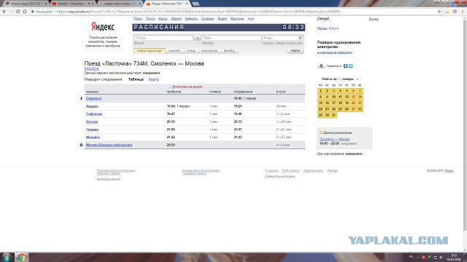The height and width of the screenshot is (262, 467).
Task: Select January 31 in the calendar
Action: point(333,115)
